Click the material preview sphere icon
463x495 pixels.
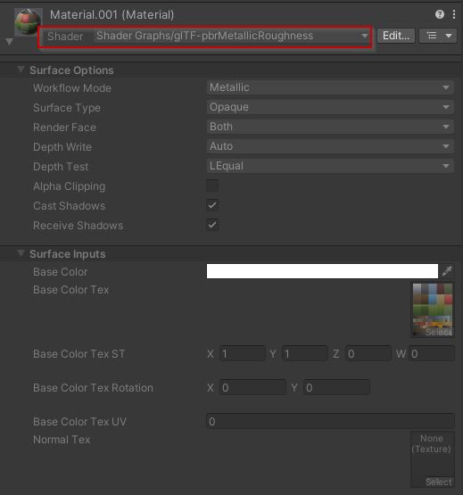click(28, 21)
